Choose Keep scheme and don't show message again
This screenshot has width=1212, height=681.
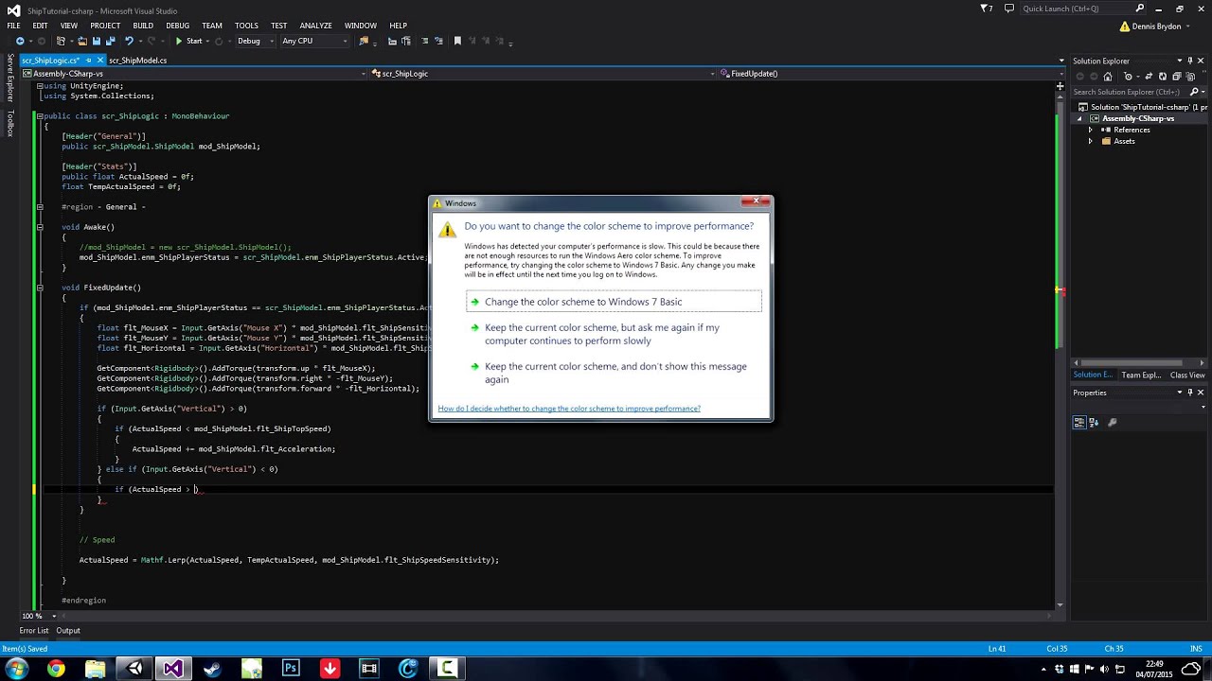pyautogui.click(x=614, y=373)
